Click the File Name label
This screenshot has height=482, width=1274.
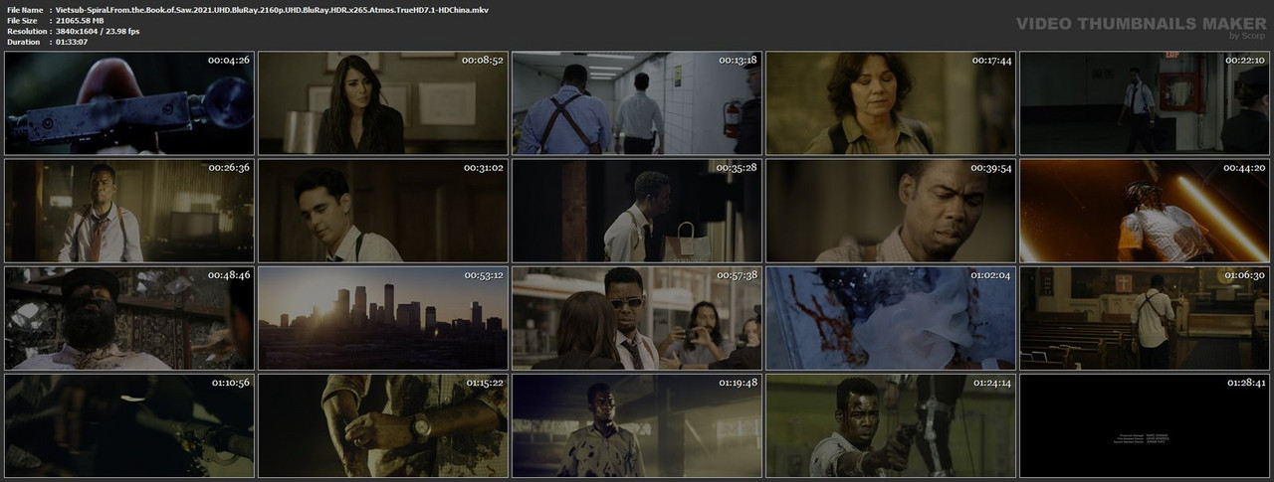click(x=25, y=9)
